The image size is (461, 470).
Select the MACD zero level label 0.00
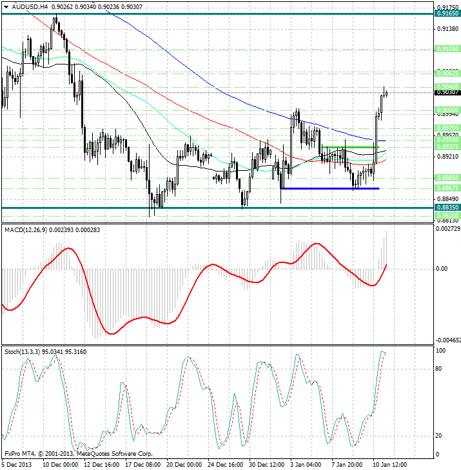(442, 269)
